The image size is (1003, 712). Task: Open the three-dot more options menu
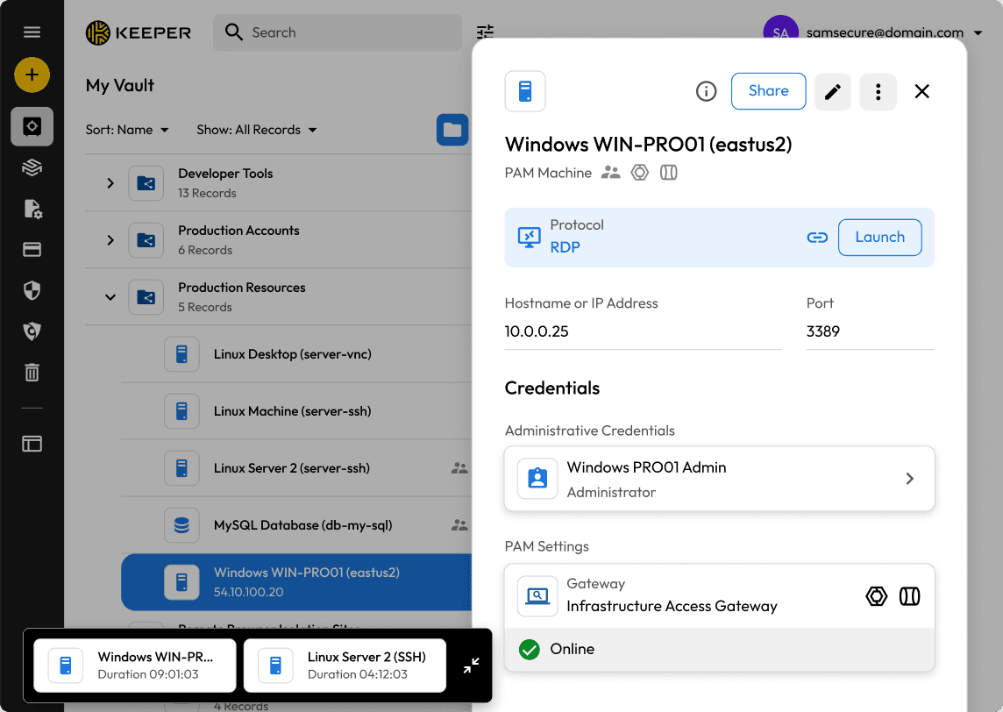pos(878,91)
